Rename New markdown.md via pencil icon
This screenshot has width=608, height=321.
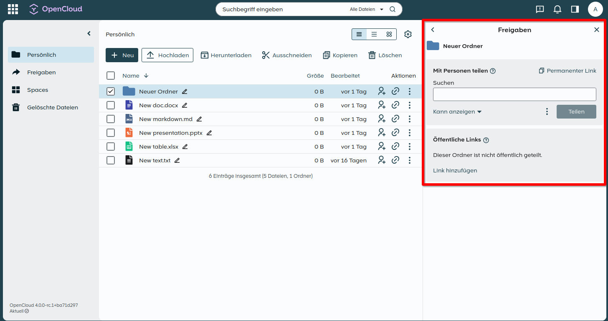click(199, 119)
